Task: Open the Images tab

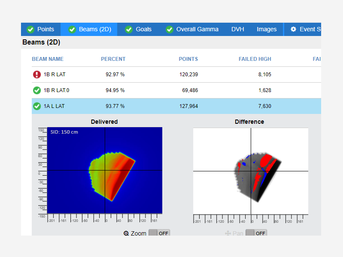Action: [266, 30]
